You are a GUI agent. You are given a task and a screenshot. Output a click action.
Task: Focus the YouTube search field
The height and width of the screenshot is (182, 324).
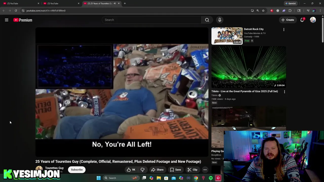(x=151, y=20)
